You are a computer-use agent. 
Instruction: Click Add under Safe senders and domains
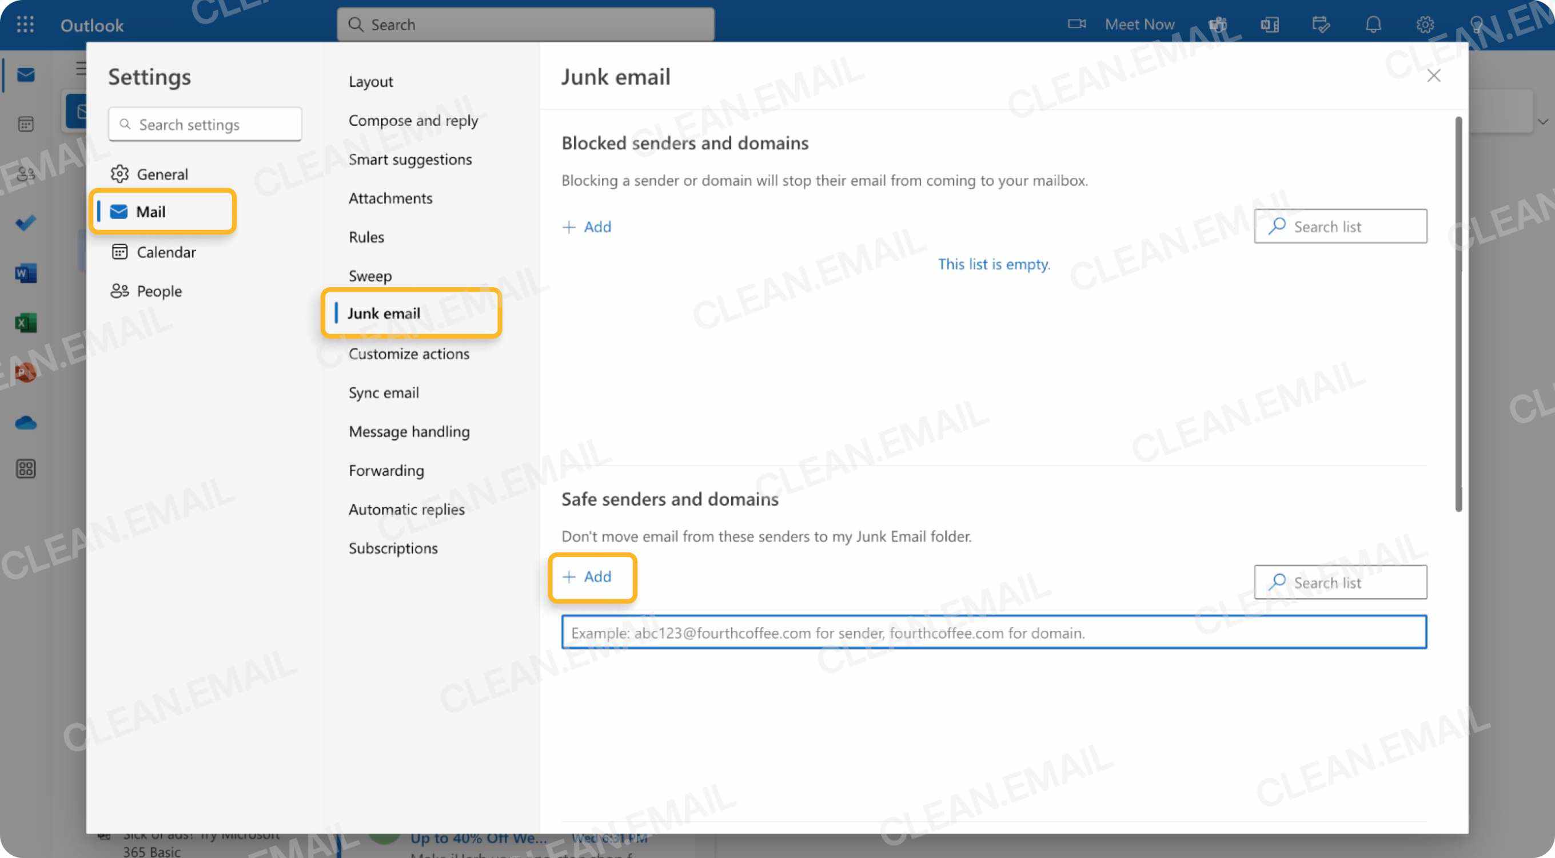coord(592,577)
